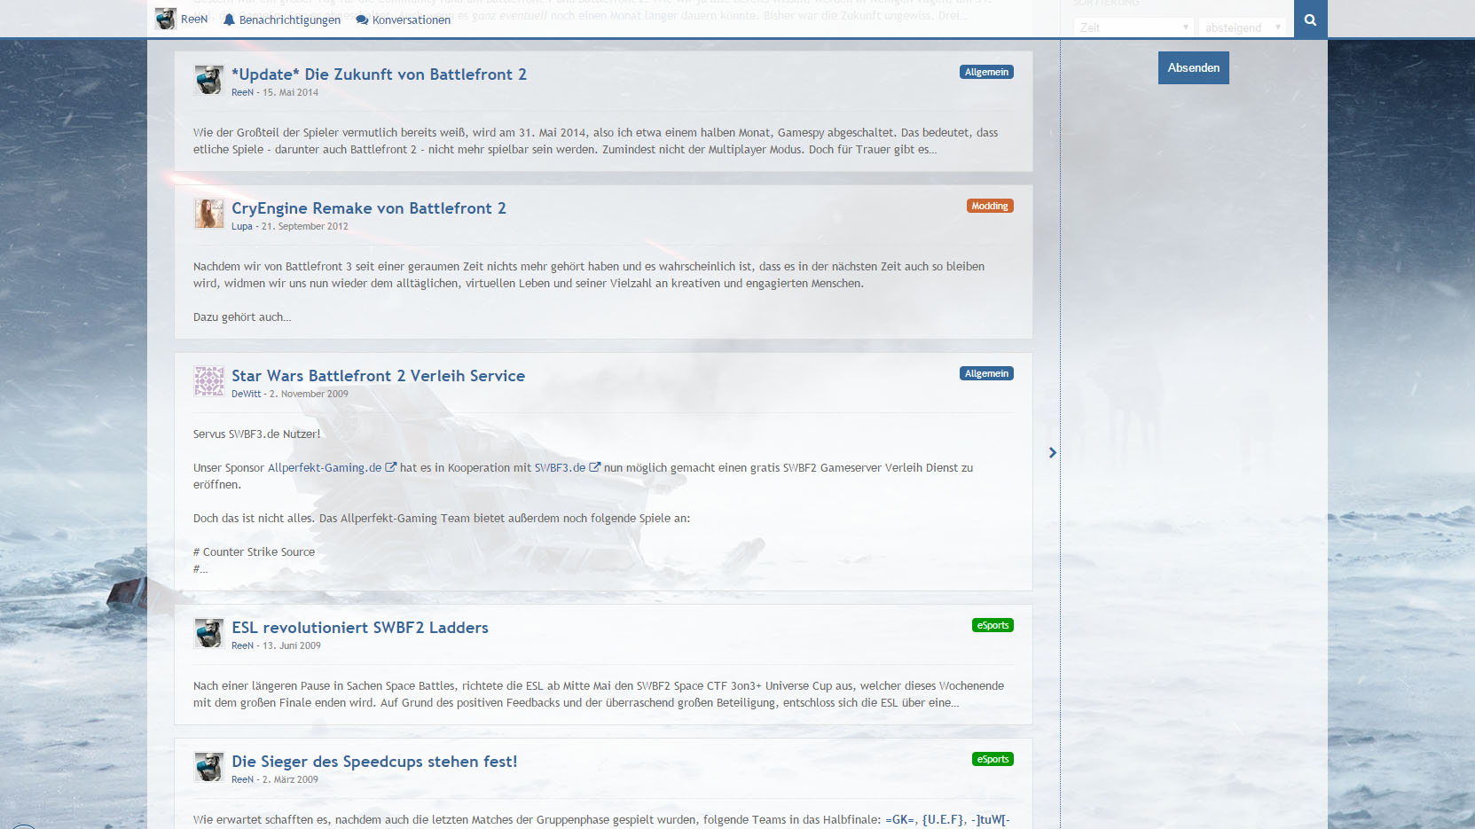Open ReeN author link dated 13. Juni 2009
Image resolution: width=1475 pixels, height=829 pixels.
(x=242, y=645)
